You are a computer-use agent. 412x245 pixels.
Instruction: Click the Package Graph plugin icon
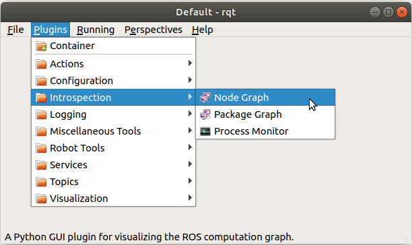[x=205, y=114]
